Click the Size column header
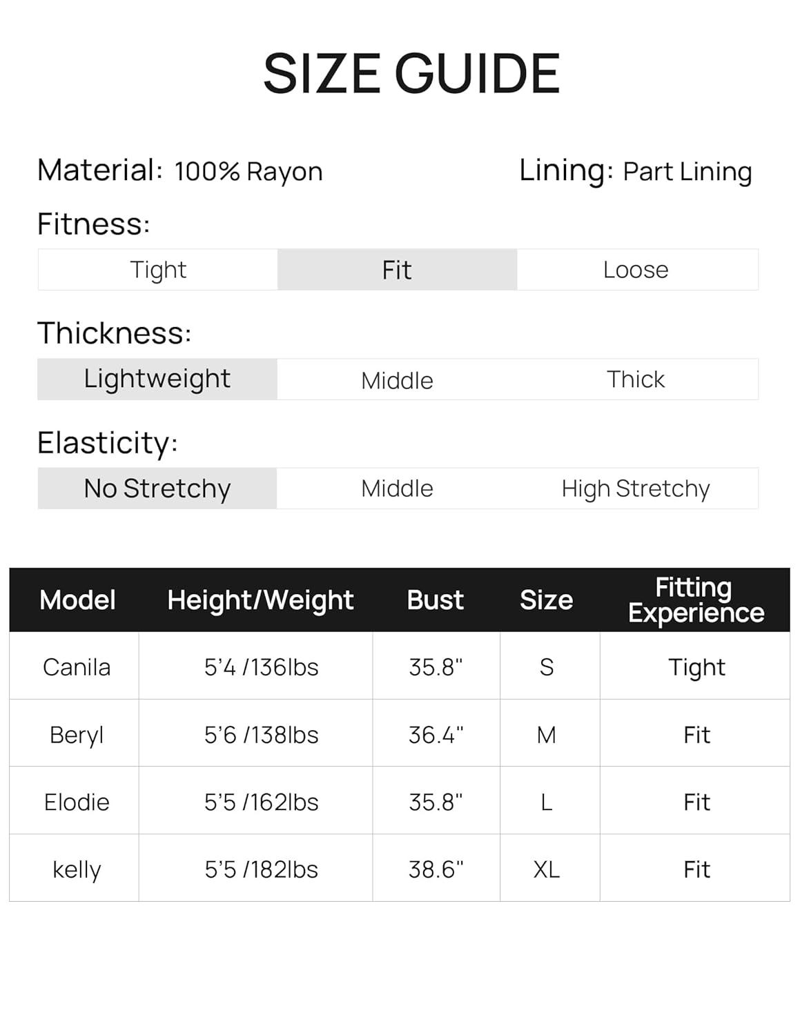The height and width of the screenshot is (1035, 800). tap(546, 600)
